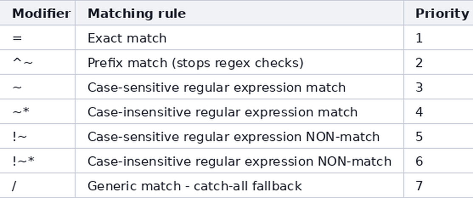The width and height of the screenshot is (473, 198).
Task: Click Case-insensitive regular expression NON-match text
Action: pyautogui.click(x=239, y=162)
